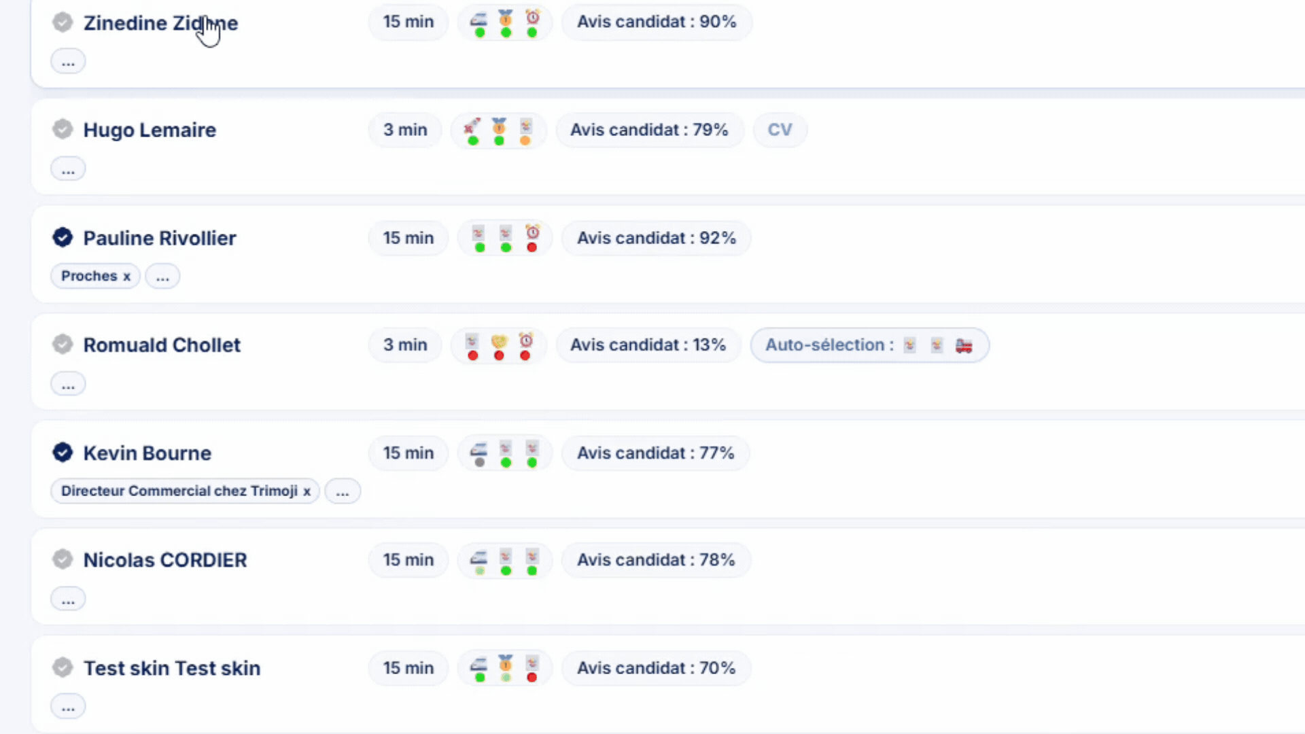This screenshot has height=734, width=1305.
Task: Remove the Proches tag with its x
Action: tap(126, 277)
